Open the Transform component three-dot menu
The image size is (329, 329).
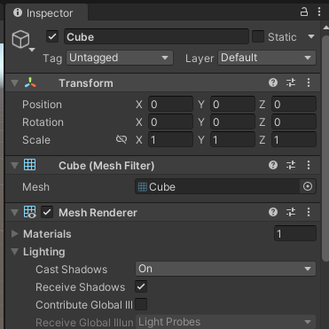click(x=309, y=82)
